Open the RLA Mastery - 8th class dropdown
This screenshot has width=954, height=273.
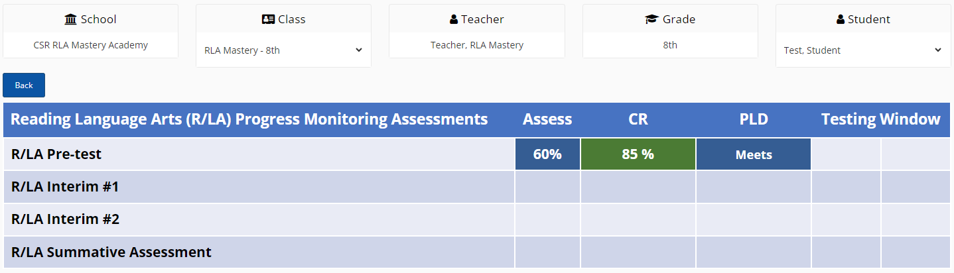(x=283, y=50)
